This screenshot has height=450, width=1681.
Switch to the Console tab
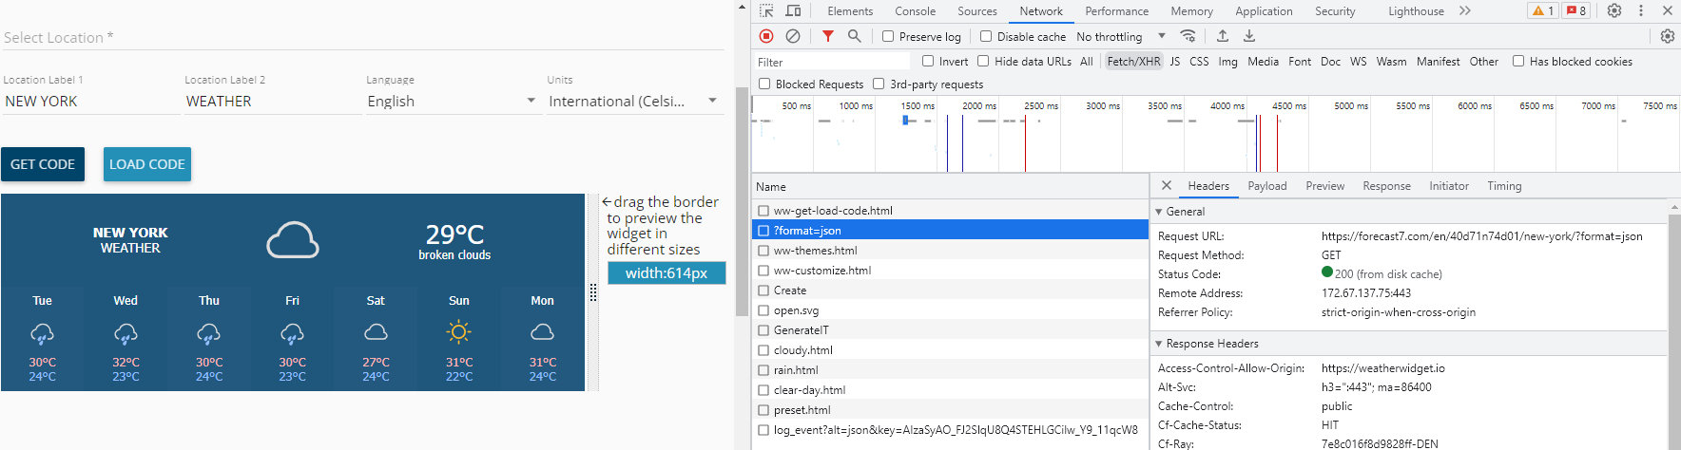(x=915, y=11)
